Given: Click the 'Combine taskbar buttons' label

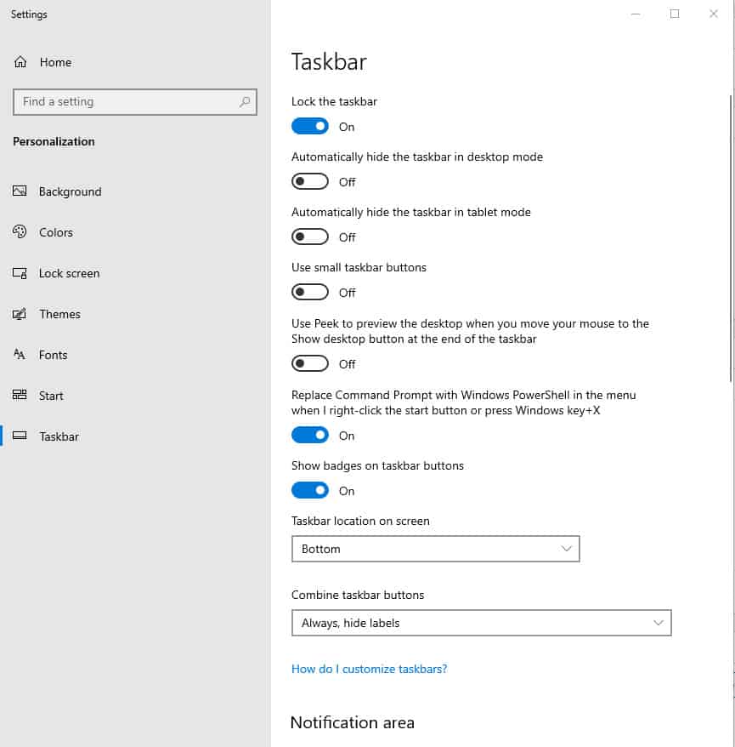Looking at the screenshot, I should tap(357, 595).
